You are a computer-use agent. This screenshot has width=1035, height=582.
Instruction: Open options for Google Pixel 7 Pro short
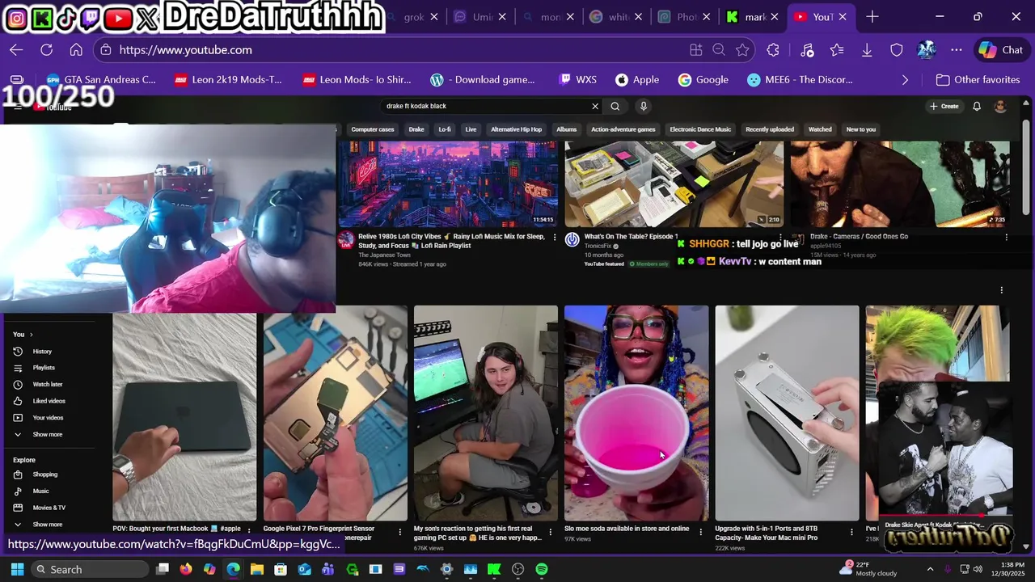(399, 532)
